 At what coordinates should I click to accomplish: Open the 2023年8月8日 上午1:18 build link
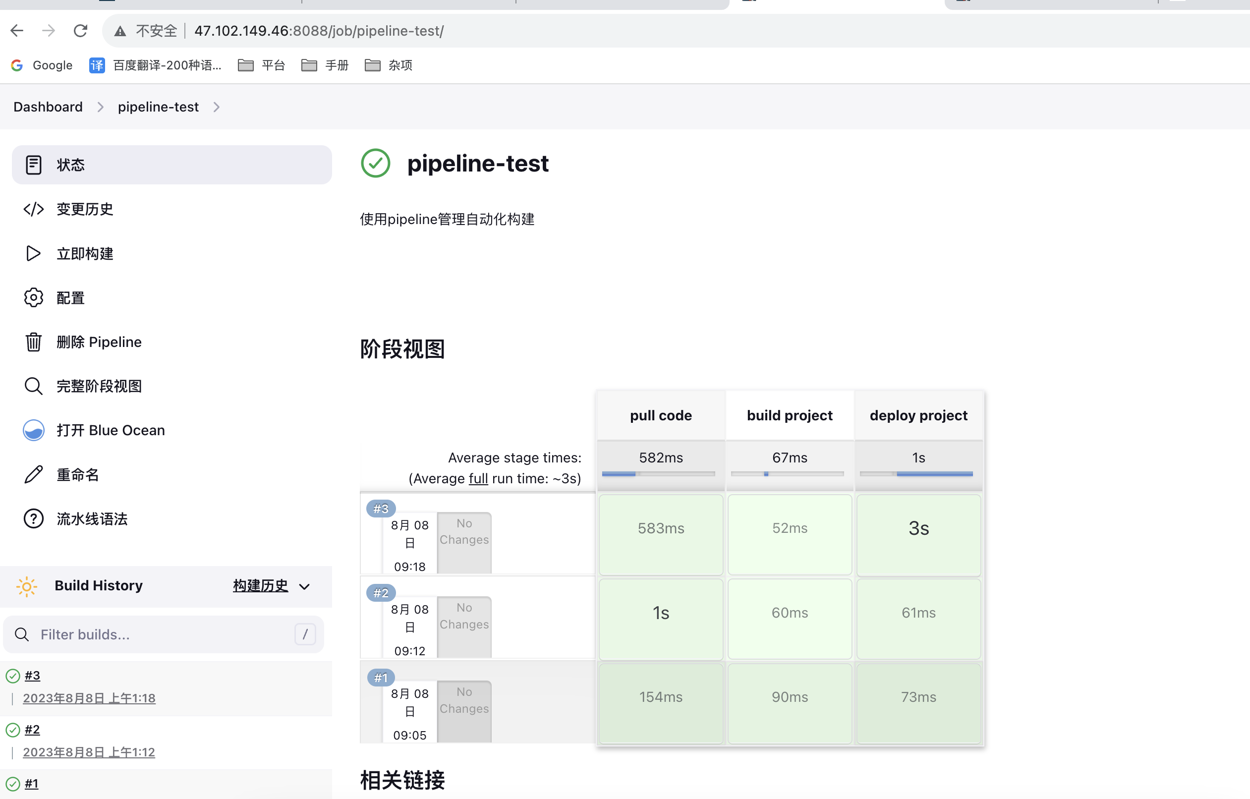[89, 698]
